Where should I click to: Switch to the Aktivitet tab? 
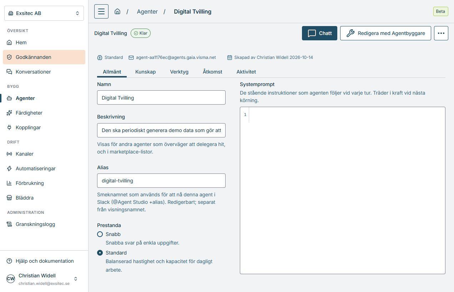[246, 72]
